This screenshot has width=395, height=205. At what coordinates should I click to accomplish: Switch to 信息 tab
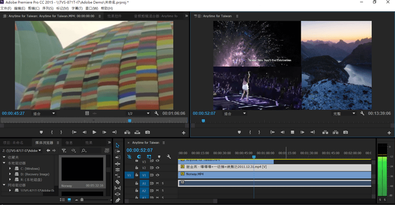(x=69, y=142)
